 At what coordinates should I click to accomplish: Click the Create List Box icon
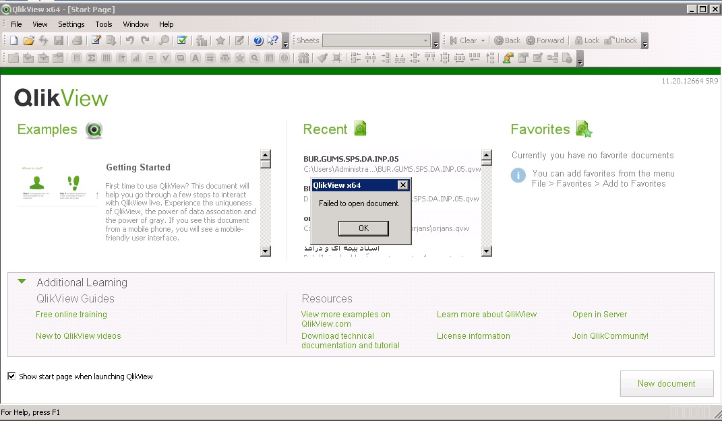[x=77, y=58]
